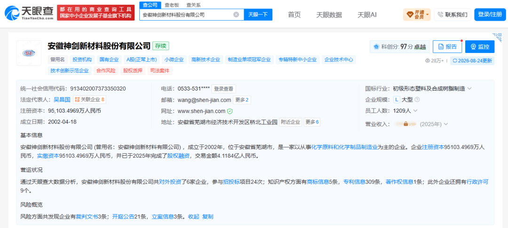Click the 股权质押 risk tag
This screenshot has width=508, height=228.
coord(133,71)
